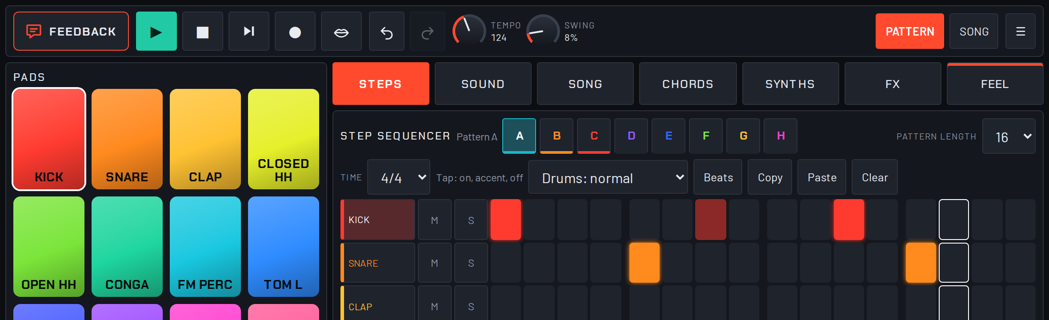Start playback with the green play button
The width and height of the screenshot is (1049, 320).
click(x=156, y=32)
